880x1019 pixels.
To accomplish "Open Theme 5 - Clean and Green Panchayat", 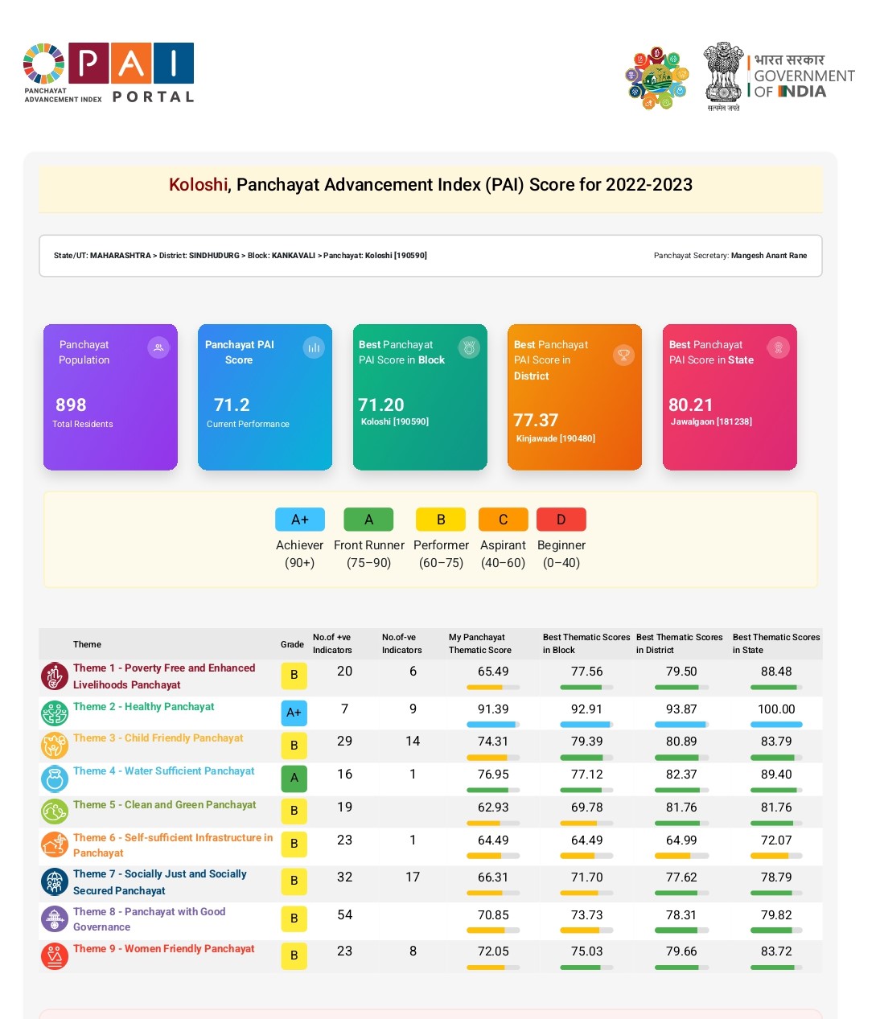I will (164, 805).
